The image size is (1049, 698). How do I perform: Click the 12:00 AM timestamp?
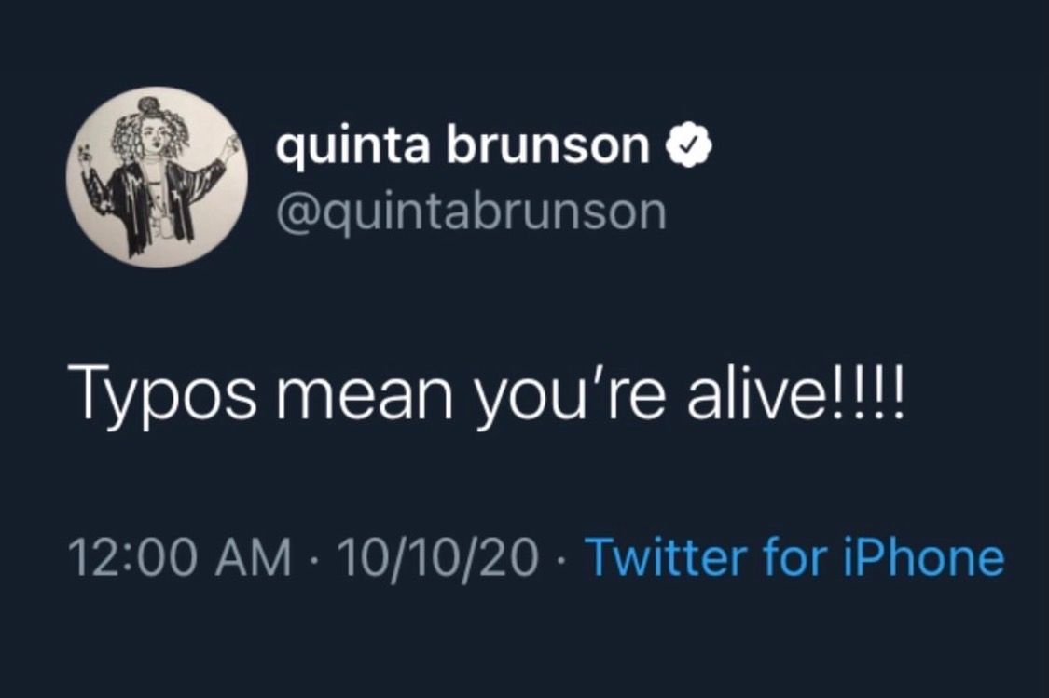tap(179, 558)
